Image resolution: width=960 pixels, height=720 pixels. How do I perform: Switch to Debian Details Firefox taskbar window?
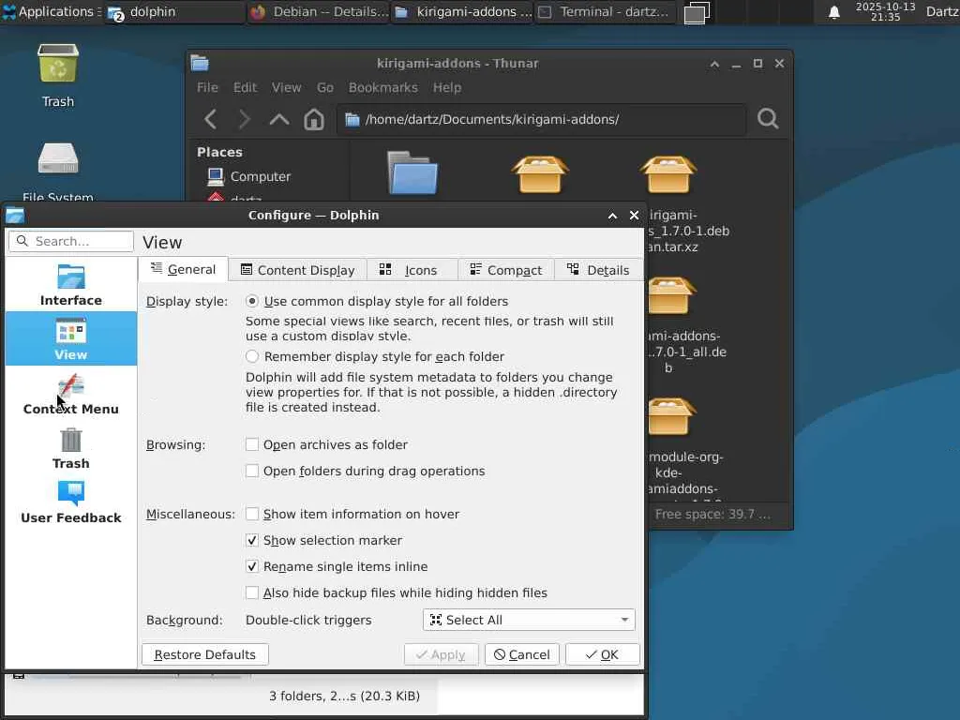(x=319, y=11)
